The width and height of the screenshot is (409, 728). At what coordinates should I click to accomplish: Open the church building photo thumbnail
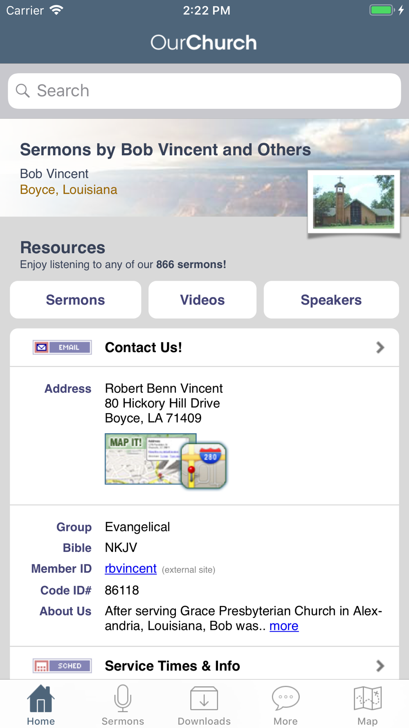(x=354, y=202)
